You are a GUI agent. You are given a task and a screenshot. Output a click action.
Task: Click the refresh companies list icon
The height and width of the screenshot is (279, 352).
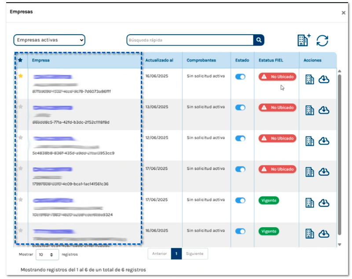click(323, 41)
